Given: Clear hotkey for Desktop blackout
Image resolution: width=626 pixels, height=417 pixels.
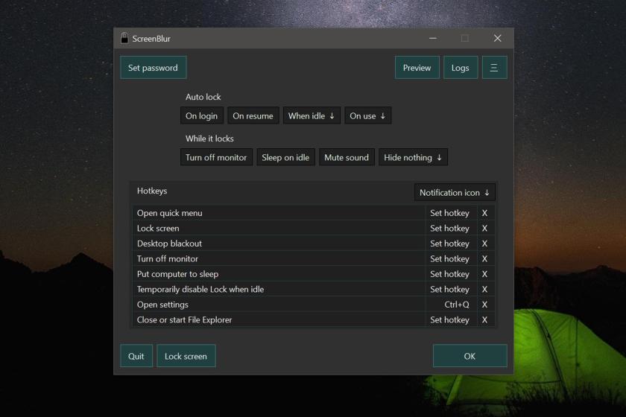Looking at the screenshot, I should pyautogui.click(x=484, y=243).
